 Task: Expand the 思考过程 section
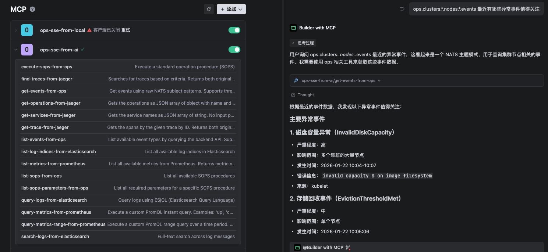[x=303, y=43]
